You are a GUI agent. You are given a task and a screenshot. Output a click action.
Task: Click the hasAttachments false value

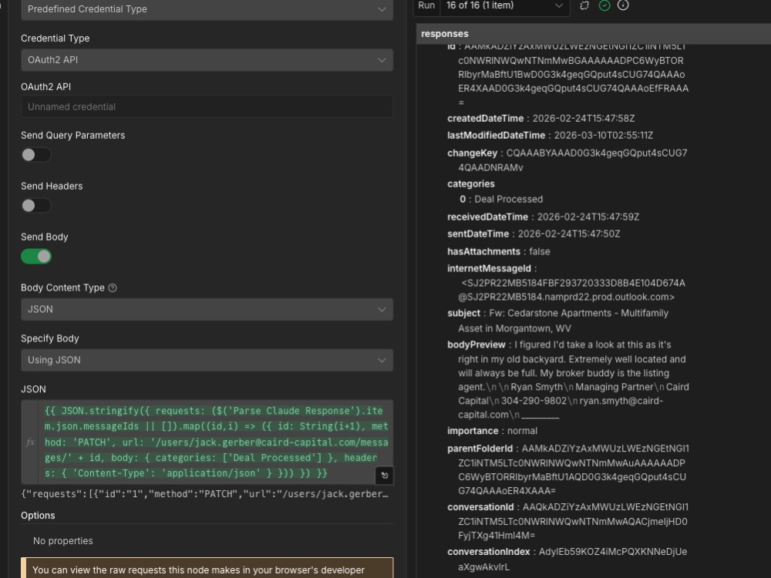[540, 252]
